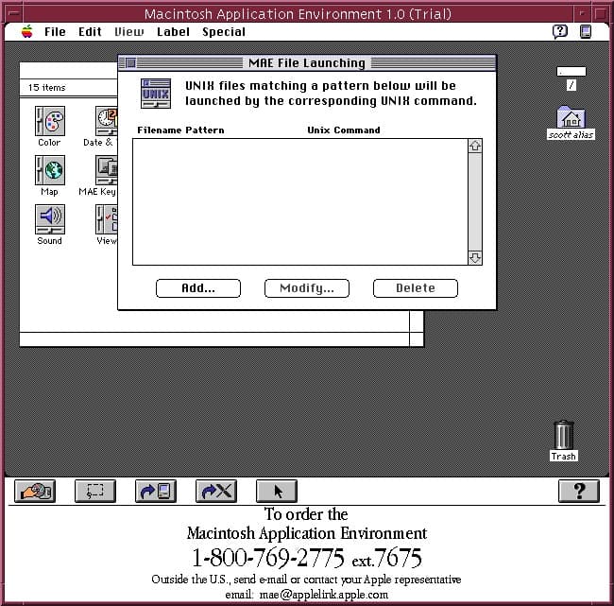The width and height of the screenshot is (614, 606).
Task: Click the CD mount toolbar button
Action: [35, 491]
